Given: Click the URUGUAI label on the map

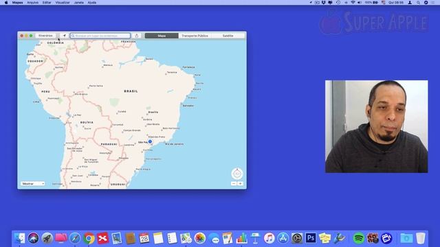Looking at the screenshot, I should (x=118, y=185).
